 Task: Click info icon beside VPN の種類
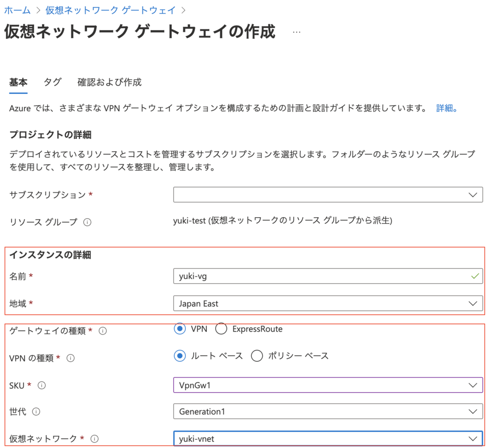[70, 358]
